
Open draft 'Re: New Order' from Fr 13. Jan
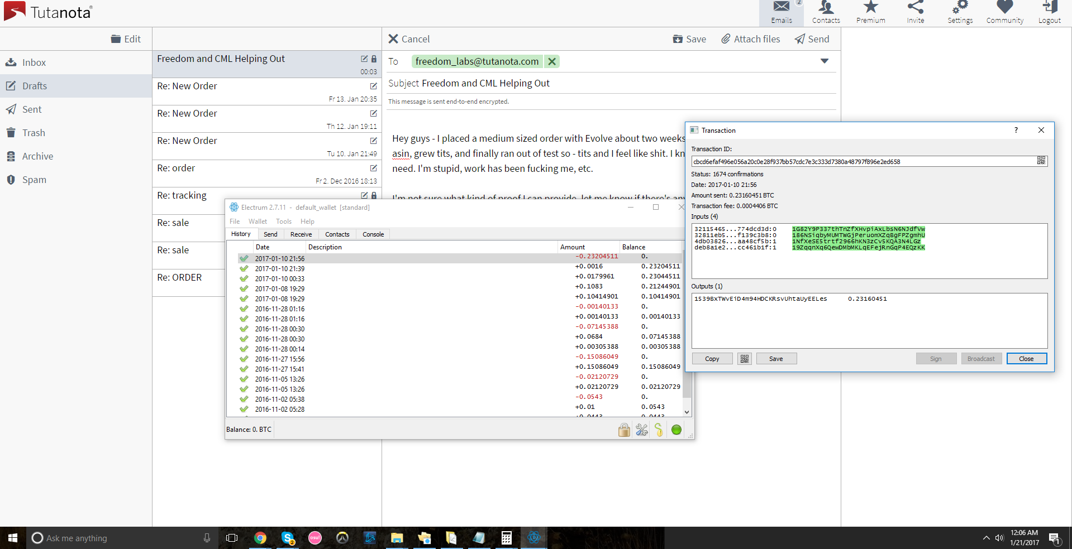click(x=267, y=92)
